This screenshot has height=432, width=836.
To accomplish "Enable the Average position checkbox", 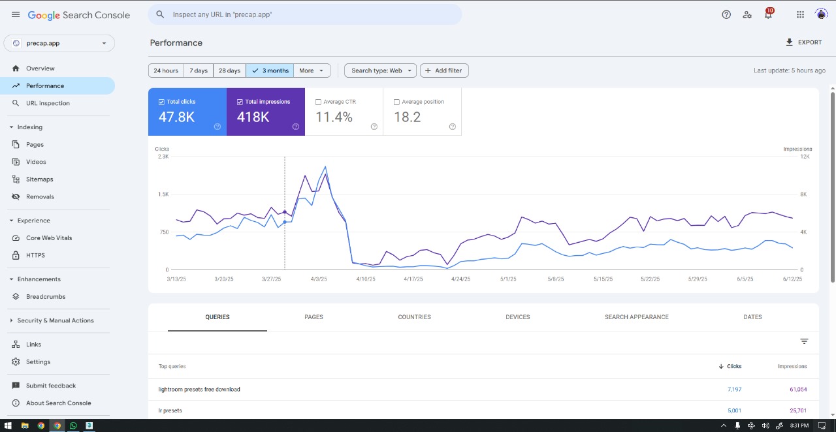I will pyautogui.click(x=396, y=102).
